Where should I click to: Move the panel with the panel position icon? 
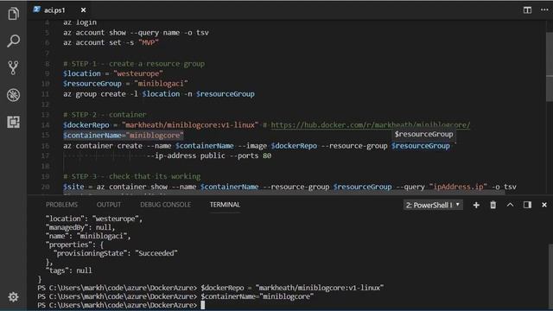527,205
